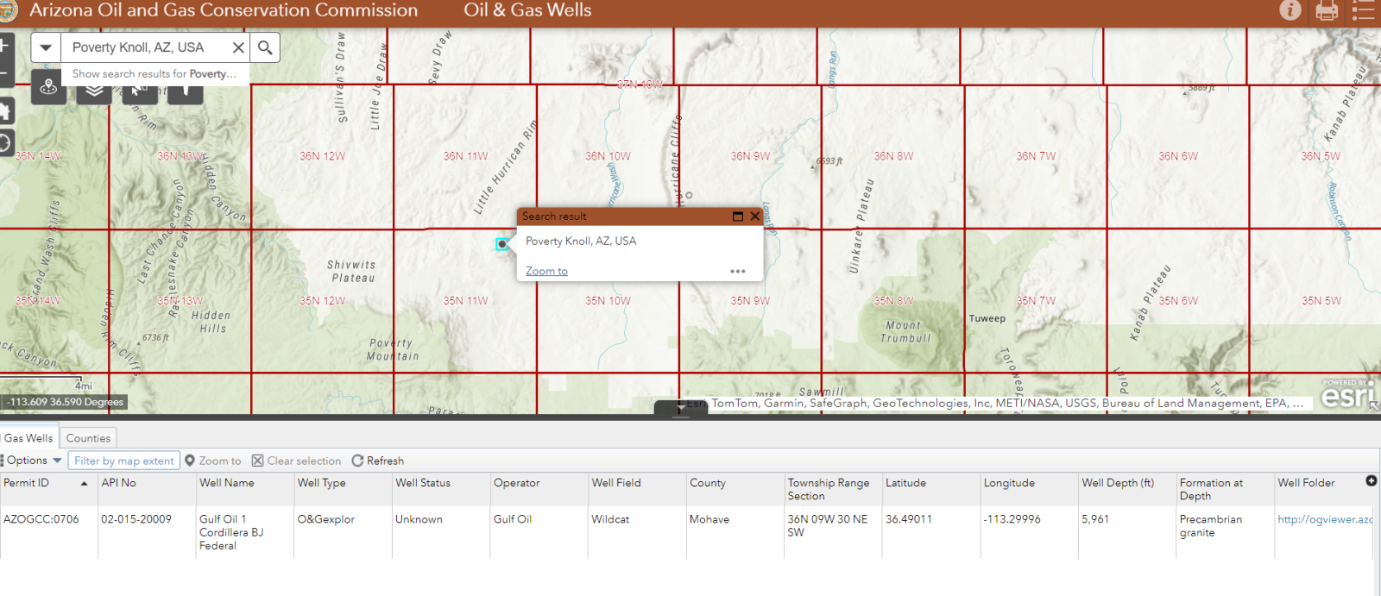
Task: Open the table Options dropdown
Action: pos(32,461)
